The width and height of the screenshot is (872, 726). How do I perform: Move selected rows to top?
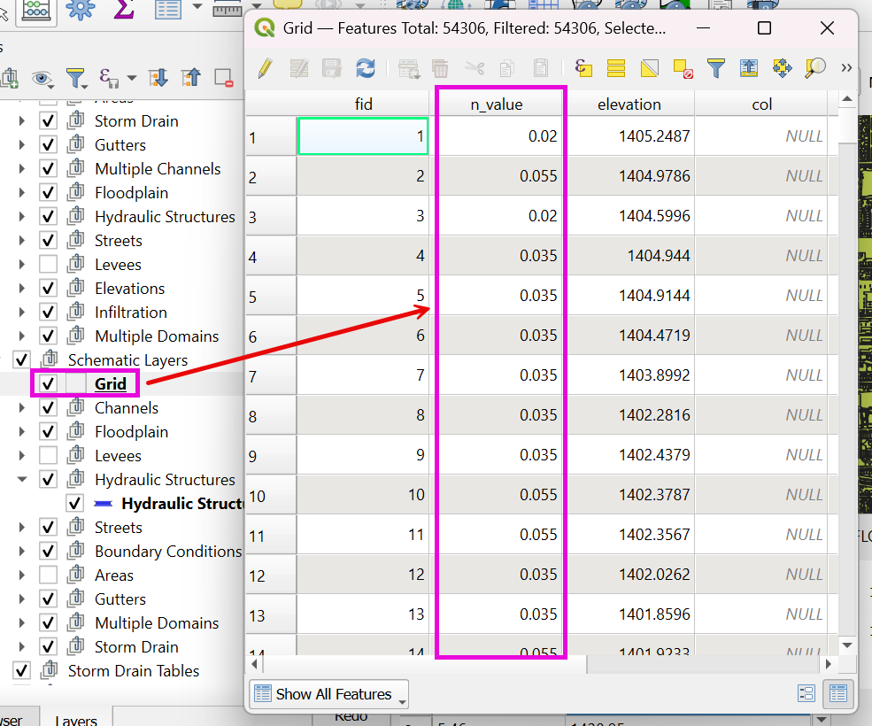(748, 68)
